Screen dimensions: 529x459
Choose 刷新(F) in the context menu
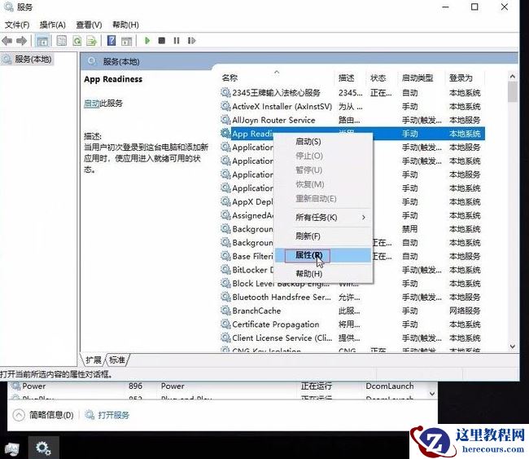[x=308, y=236]
